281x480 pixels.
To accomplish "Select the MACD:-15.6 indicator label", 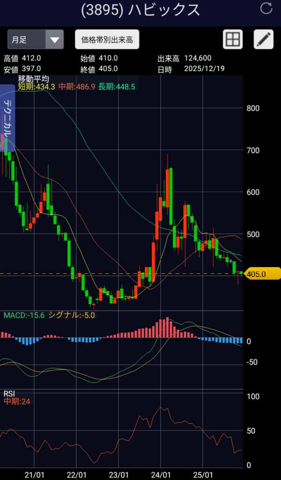I will (x=24, y=315).
